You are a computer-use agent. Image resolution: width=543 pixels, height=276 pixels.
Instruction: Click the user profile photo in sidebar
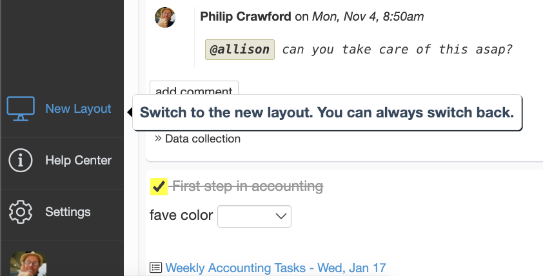coord(28,264)
